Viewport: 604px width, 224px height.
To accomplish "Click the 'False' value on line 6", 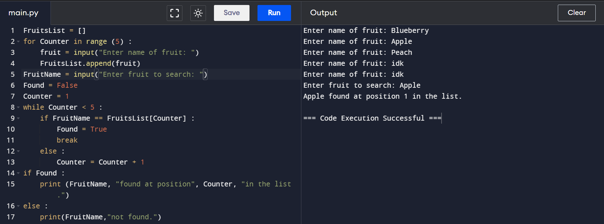I will pos(67,85).
